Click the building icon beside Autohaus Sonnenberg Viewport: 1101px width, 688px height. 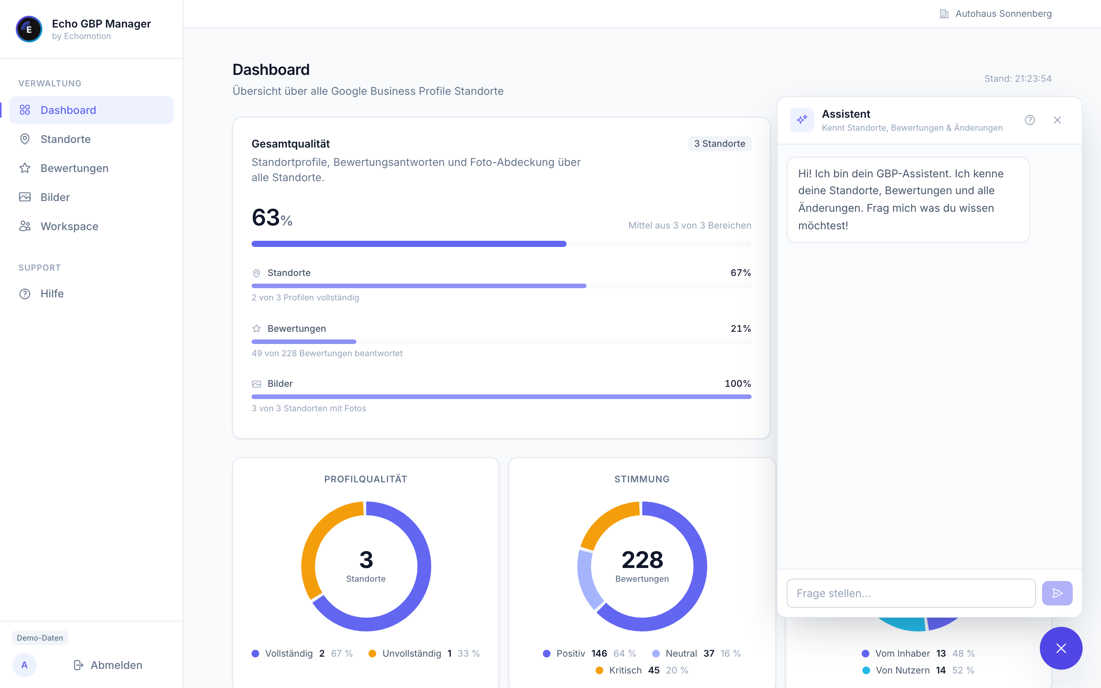pos(944,14)
